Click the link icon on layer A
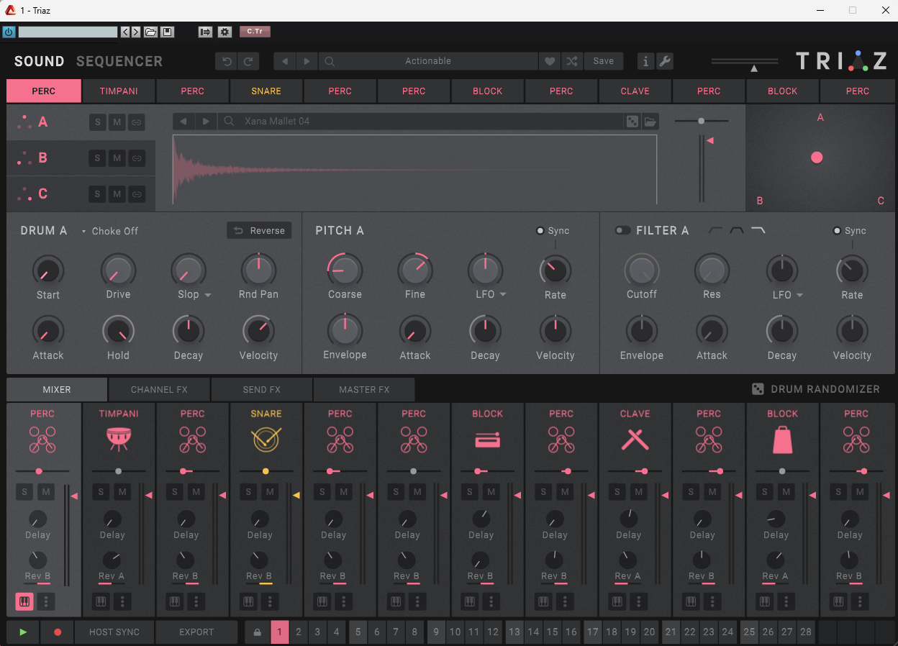898x646 pixels. coord(137,122)
